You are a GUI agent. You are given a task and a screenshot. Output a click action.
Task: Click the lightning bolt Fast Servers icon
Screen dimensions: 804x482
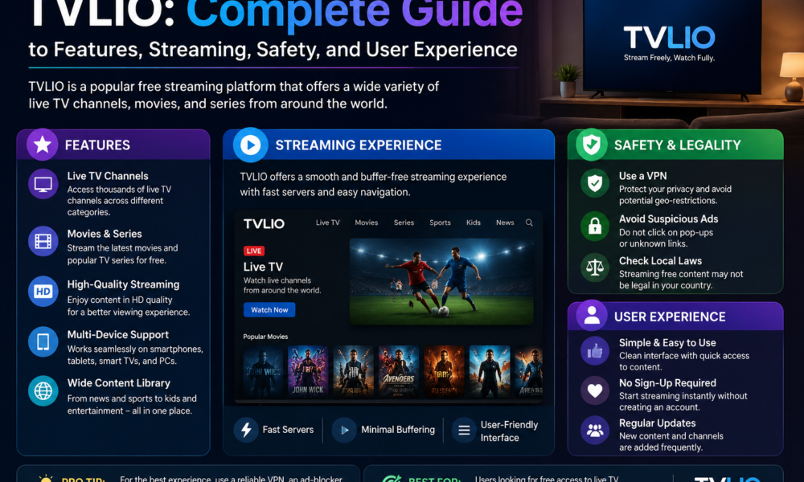(x=246, y=430)
